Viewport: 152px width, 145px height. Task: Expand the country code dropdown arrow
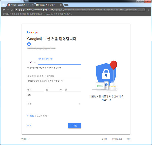coord(35,63)
